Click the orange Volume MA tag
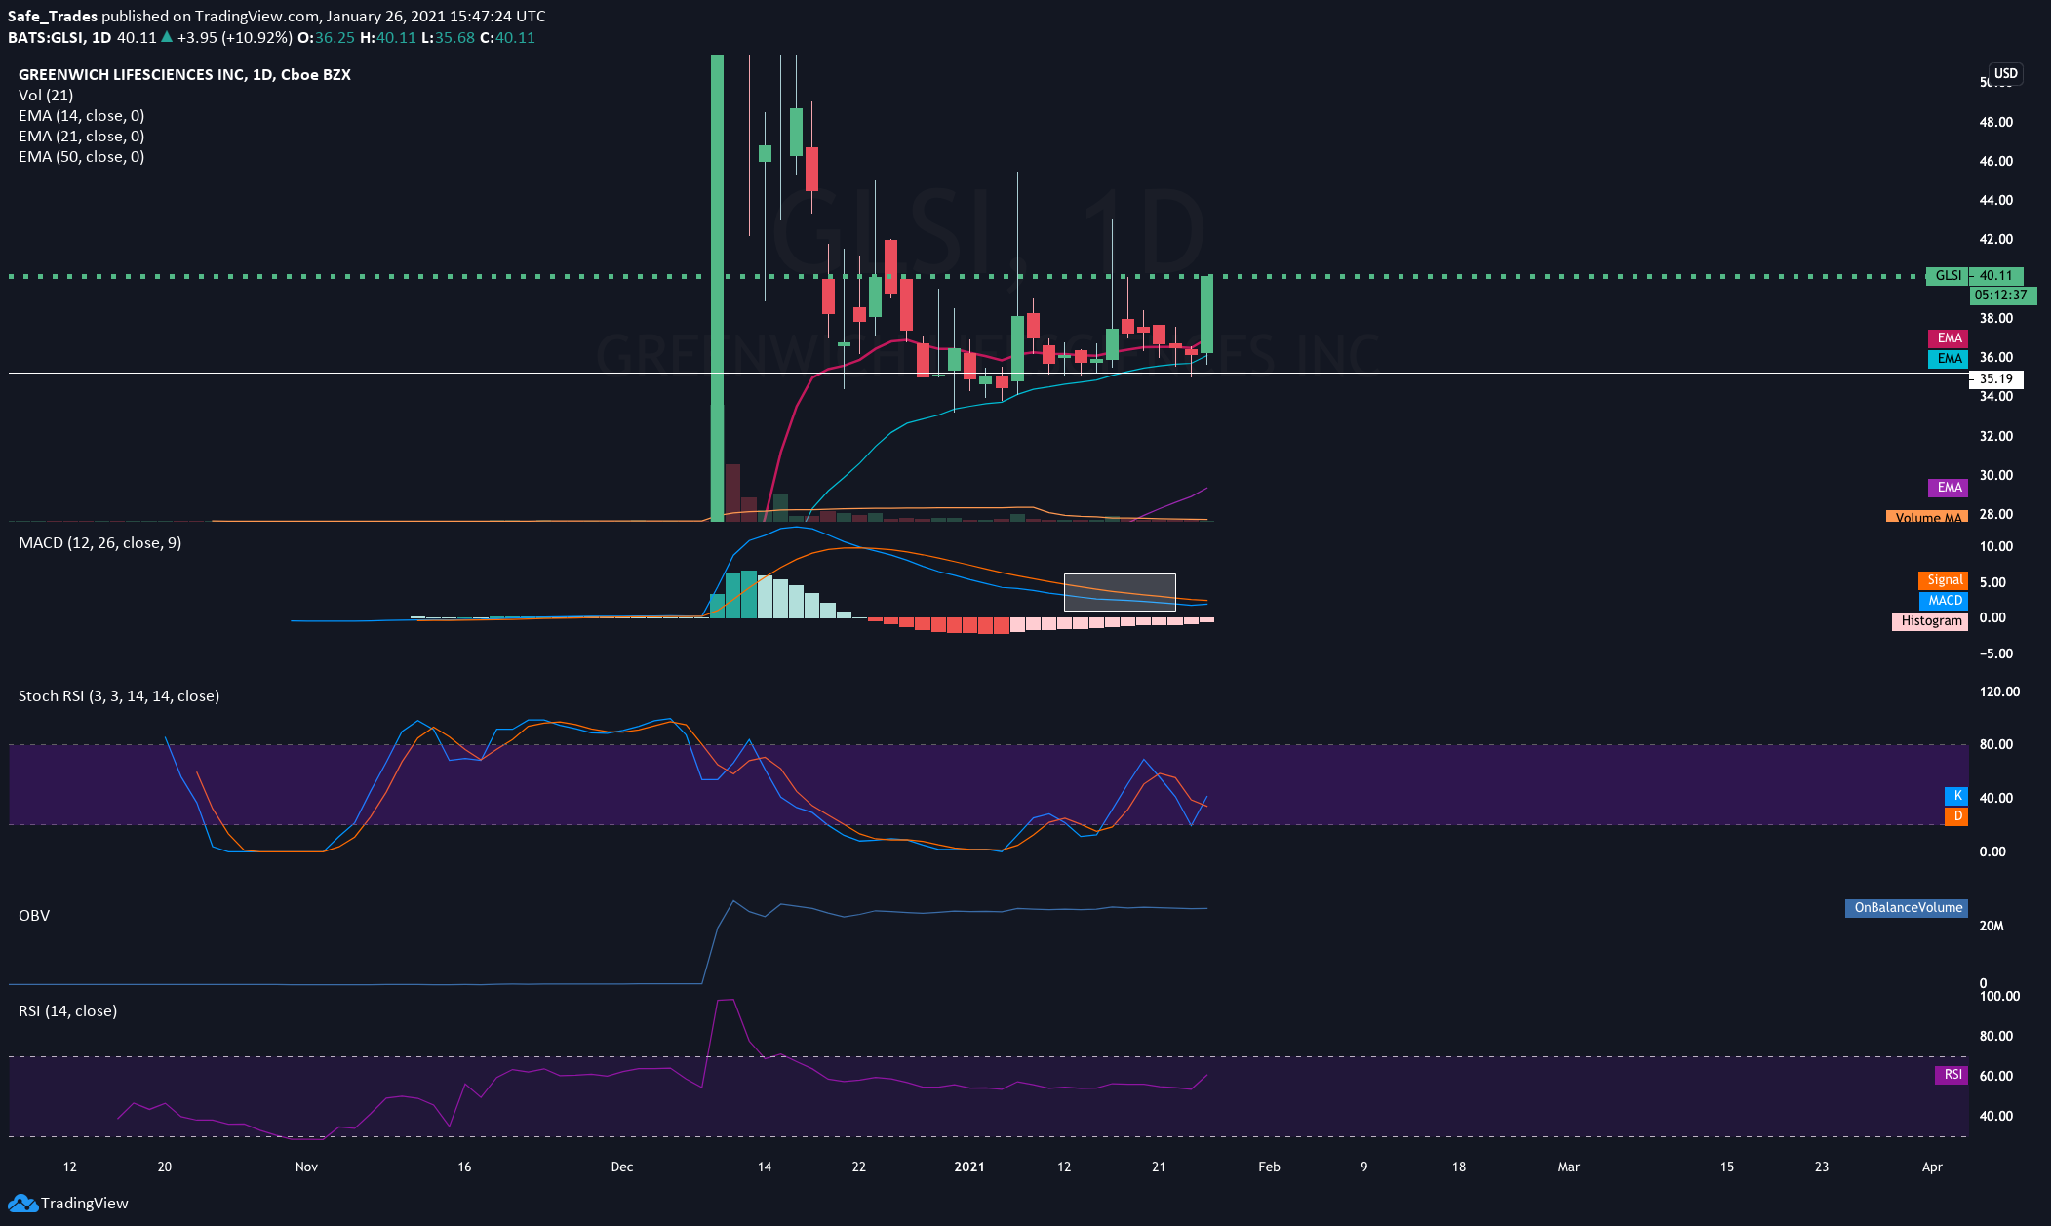Screen dimensions: 2051x1226 [x=1927, y=517]
